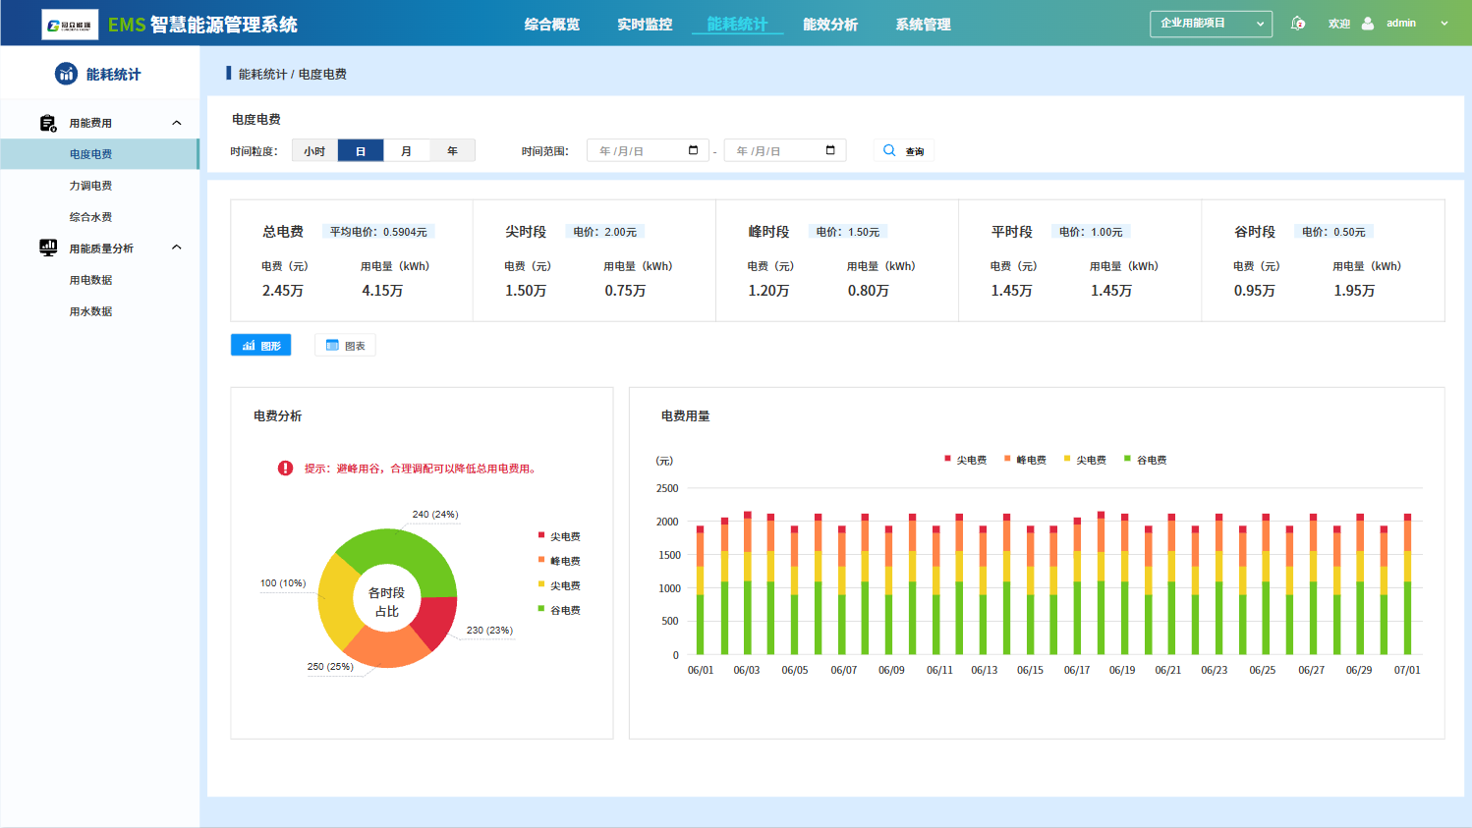Click the notification bell icon
1472x828 pixels.
click(1298, 24)
